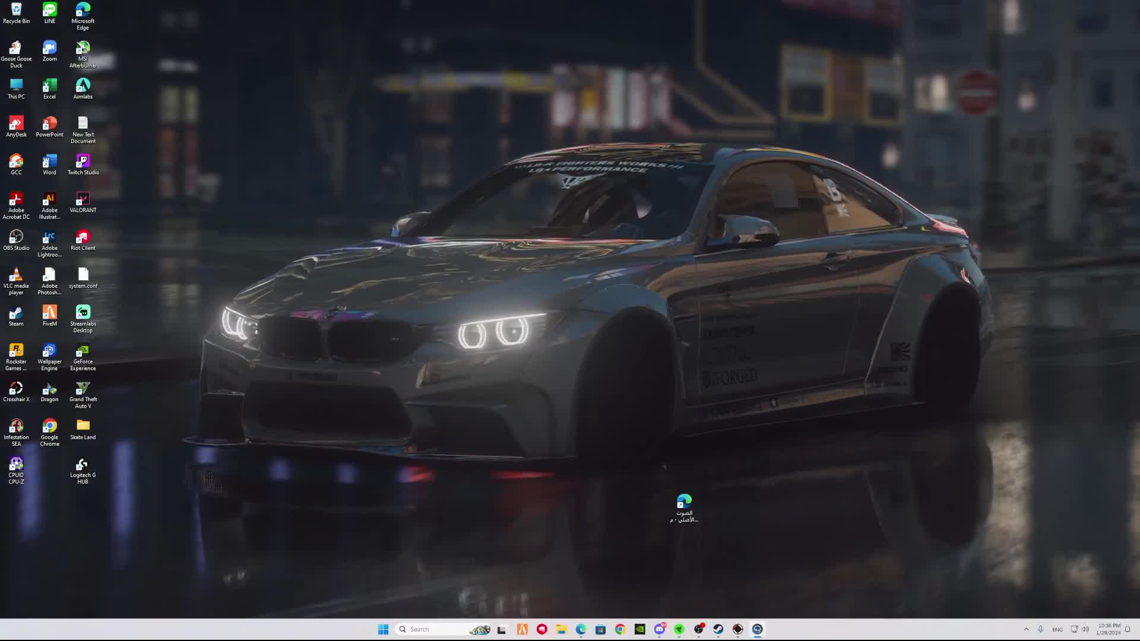Select the GeForce Experience desktop shortcut
The height and width of the screenshot is (641, 1140).
point(83,357)
